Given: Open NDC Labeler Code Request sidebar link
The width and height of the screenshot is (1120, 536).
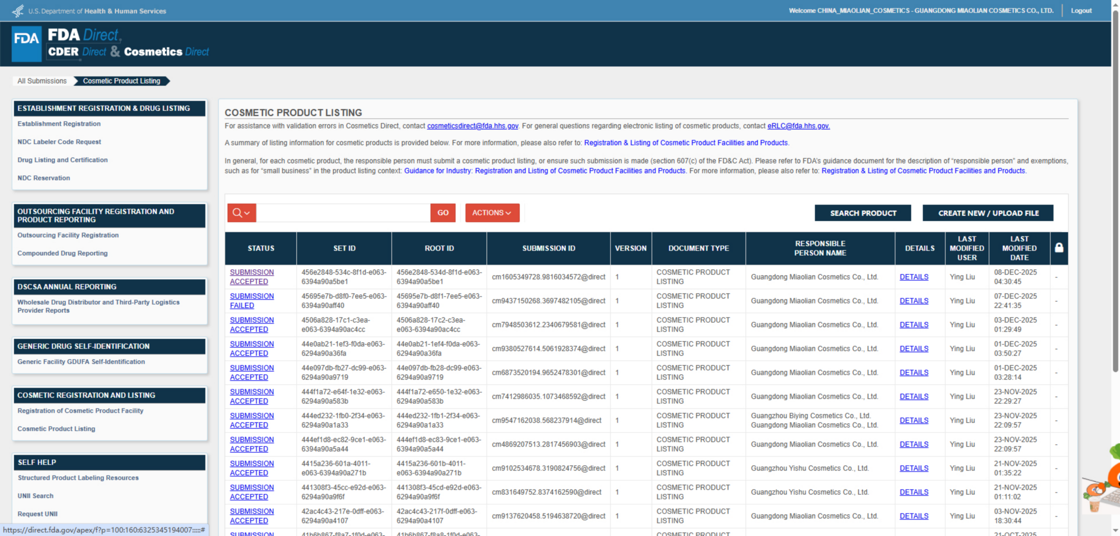Looking at the screenshot, I should pos(59,142).
